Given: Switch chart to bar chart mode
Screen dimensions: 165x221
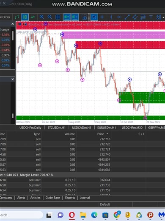Looking at the screenshot, I should (17, 17).
